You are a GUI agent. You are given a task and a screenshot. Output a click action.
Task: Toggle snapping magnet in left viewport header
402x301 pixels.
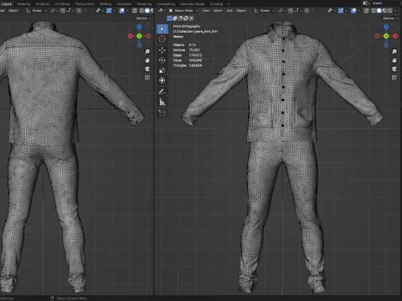point(63,11)
